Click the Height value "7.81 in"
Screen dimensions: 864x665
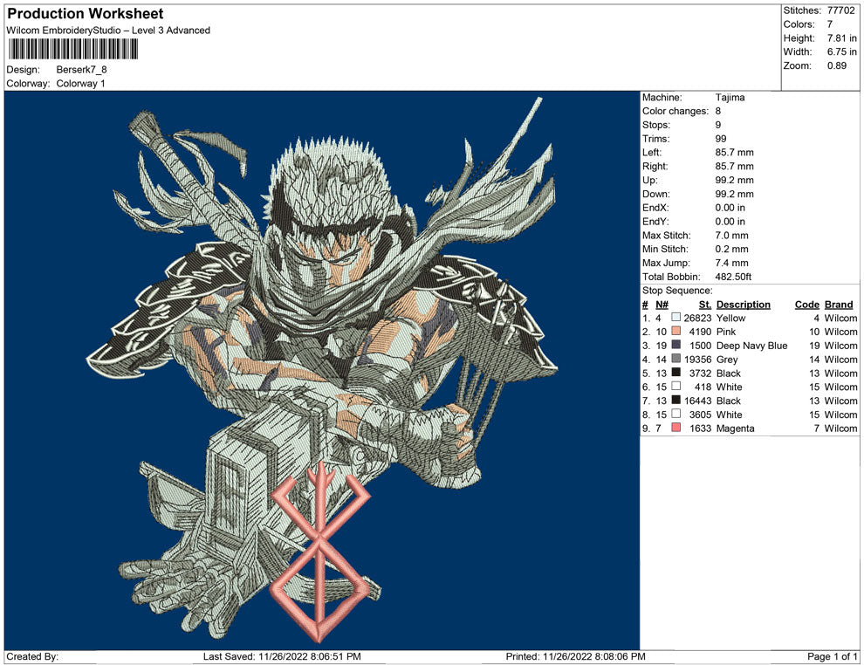[841, 38]
